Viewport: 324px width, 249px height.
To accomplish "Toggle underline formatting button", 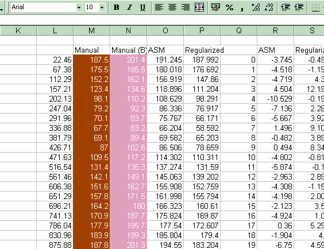I will [x=142, y=7].
